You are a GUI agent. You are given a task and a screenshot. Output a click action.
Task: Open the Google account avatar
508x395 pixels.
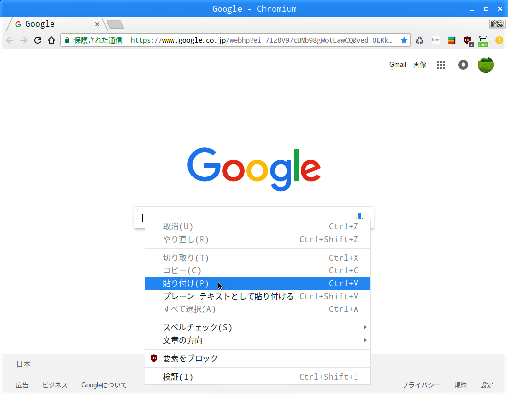coord(486,65)
